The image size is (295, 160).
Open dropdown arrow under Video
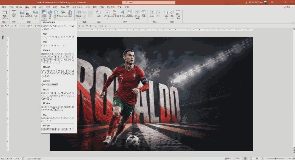pos(166,18)
